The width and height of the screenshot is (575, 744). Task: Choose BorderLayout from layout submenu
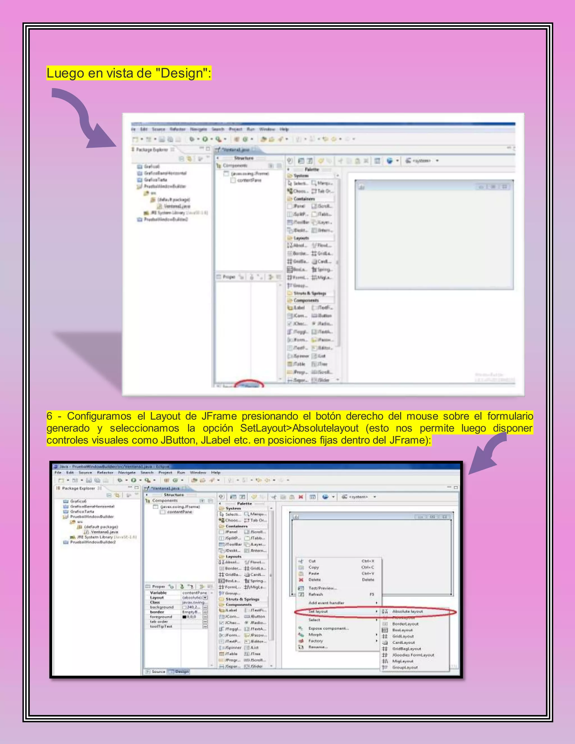coord(415,624)
